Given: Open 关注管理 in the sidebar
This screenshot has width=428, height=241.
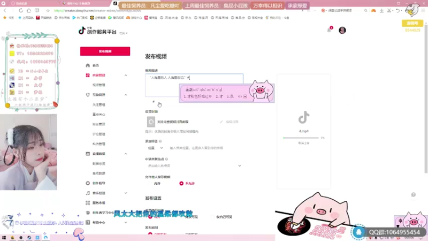Looking at the screenshot, I should [x=99, y=104].
